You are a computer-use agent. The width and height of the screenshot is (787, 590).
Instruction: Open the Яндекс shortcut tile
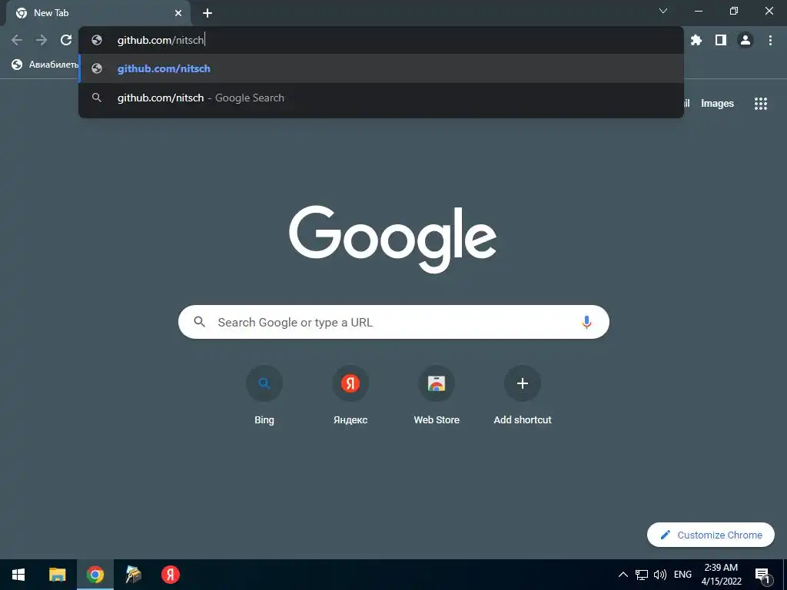coord(350,396)
